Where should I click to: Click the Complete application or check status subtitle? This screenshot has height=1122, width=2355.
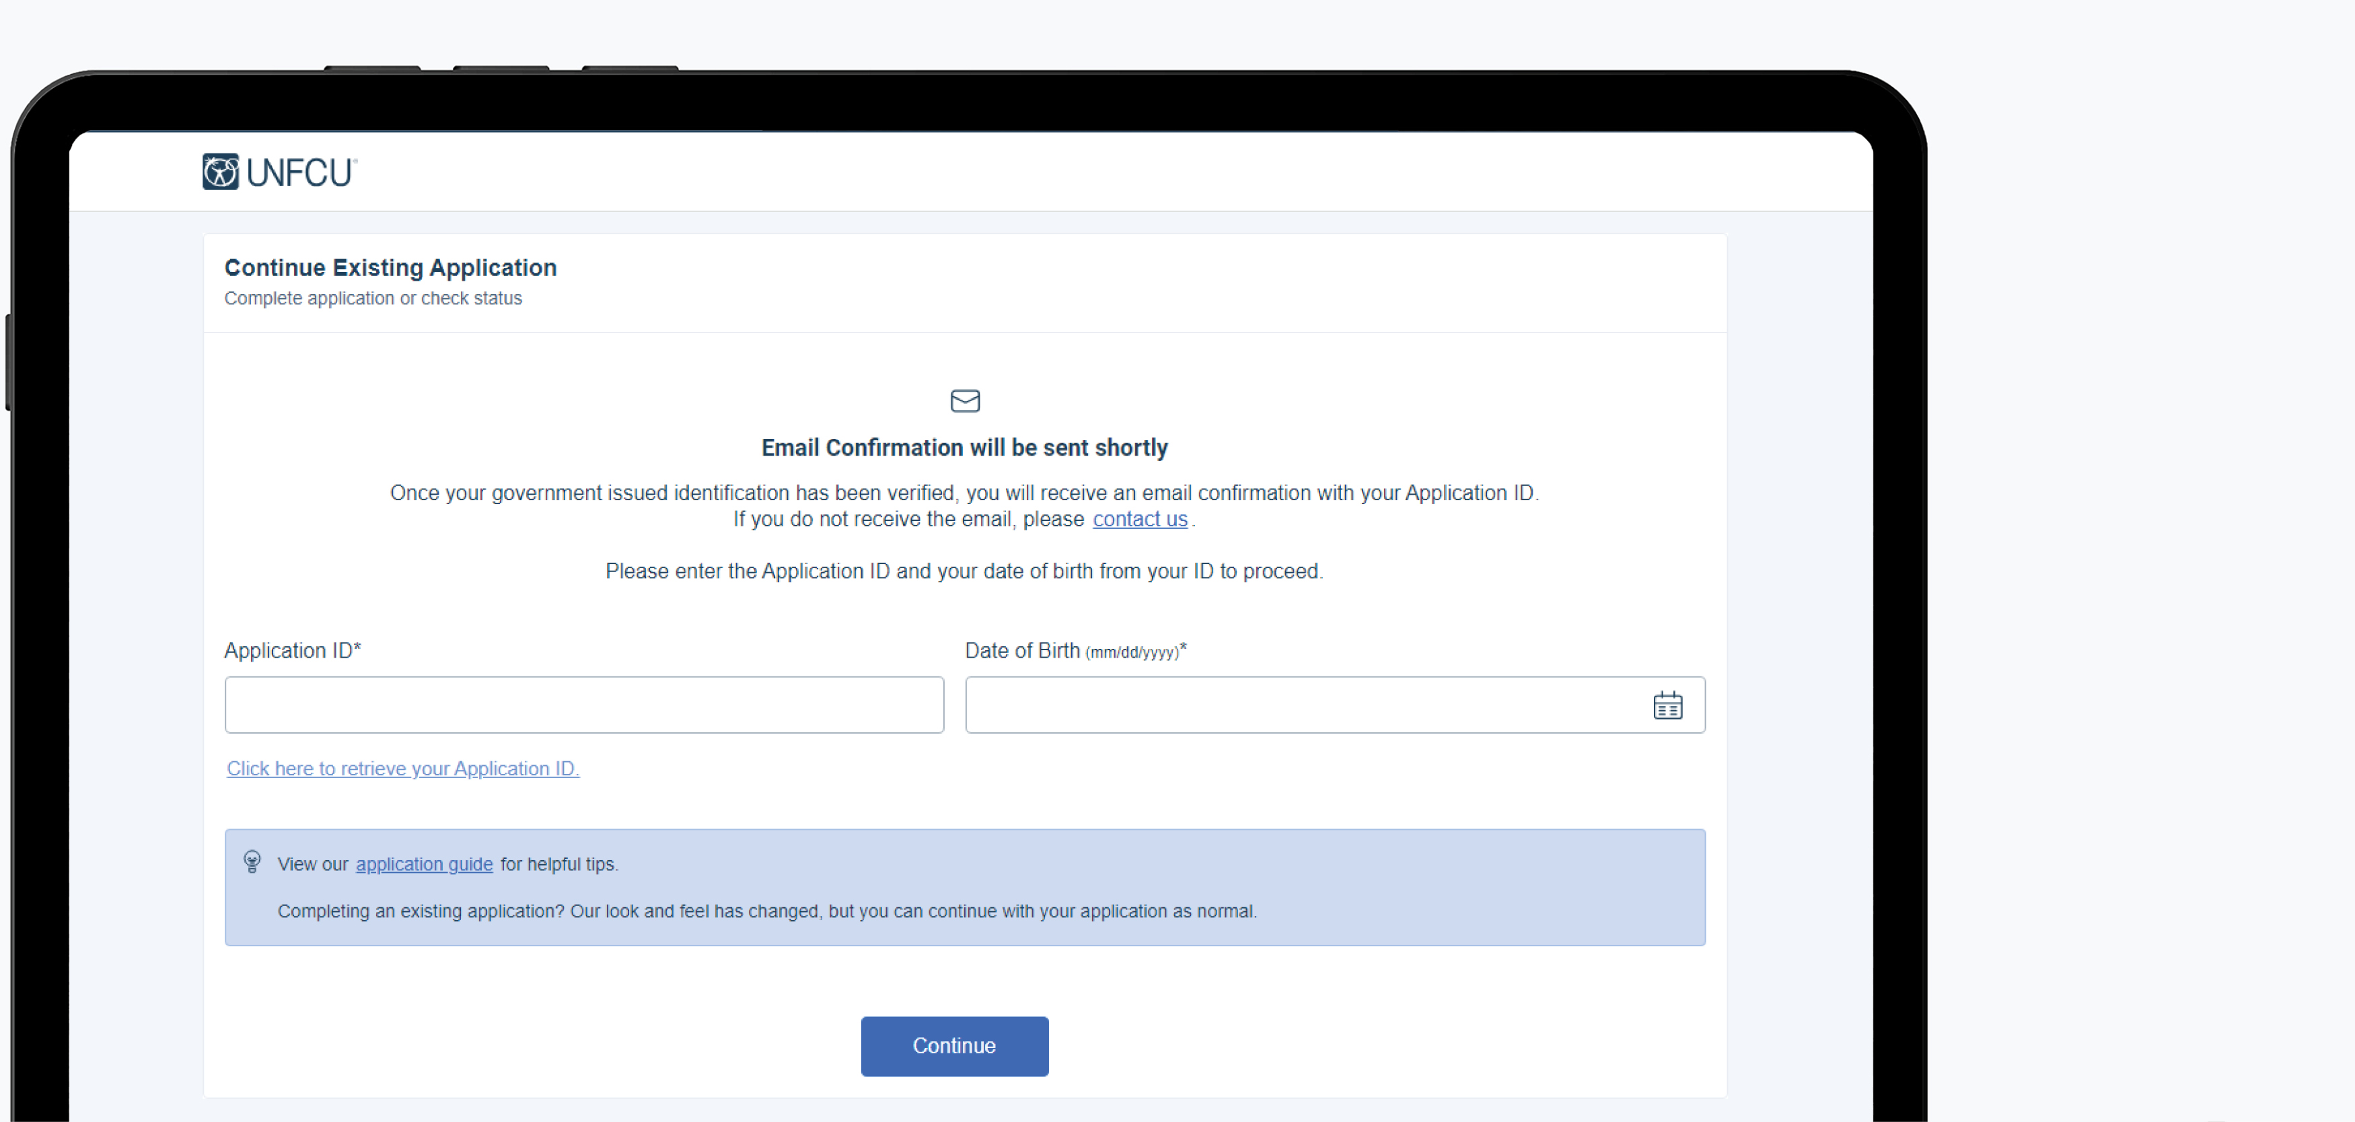tap(373, 298)
